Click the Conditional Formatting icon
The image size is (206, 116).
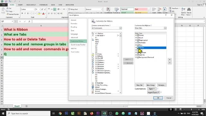click(108, 10)
